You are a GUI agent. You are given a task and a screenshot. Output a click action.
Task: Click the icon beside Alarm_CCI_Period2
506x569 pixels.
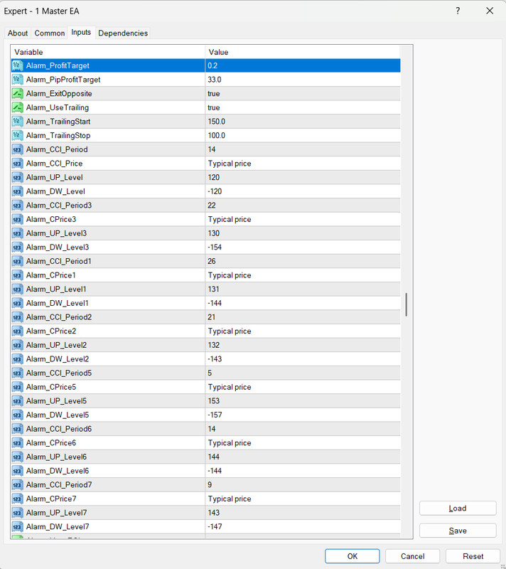pyautogui.click(x=17, y=317)
